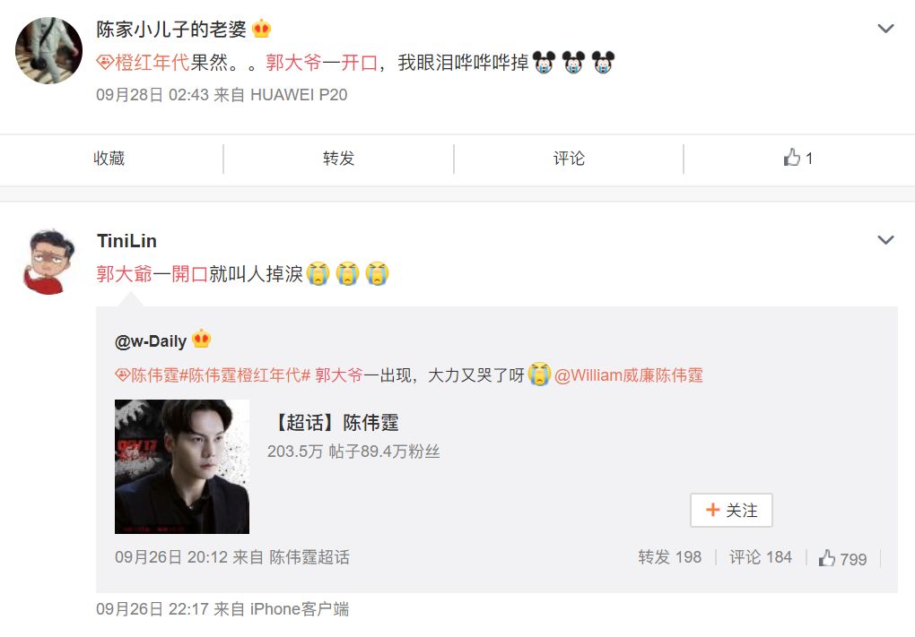This screenshot has height=637, width=915.
Task: Click the plus icon in the 关注 button
Action: 712,510
